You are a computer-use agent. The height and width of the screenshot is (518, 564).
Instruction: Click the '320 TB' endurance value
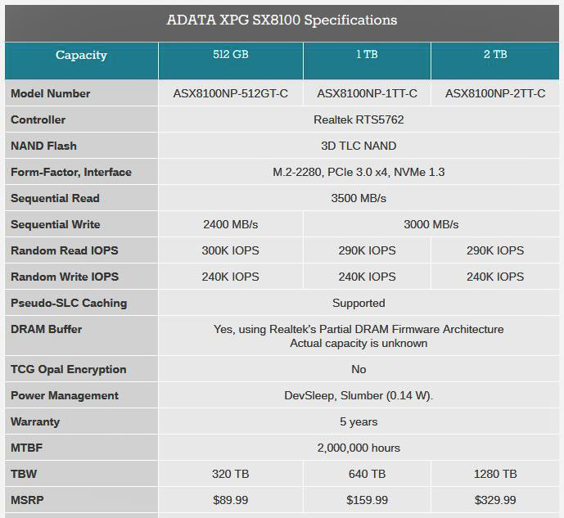tap(231, 474)
